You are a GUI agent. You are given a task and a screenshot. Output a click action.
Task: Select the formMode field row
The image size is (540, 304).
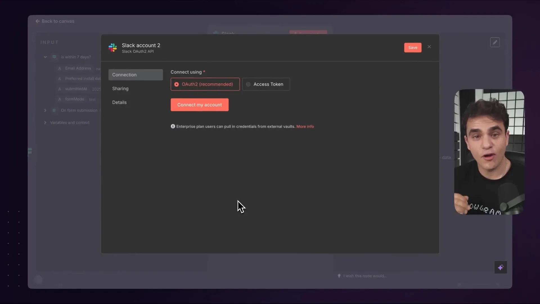coord(77,99)
